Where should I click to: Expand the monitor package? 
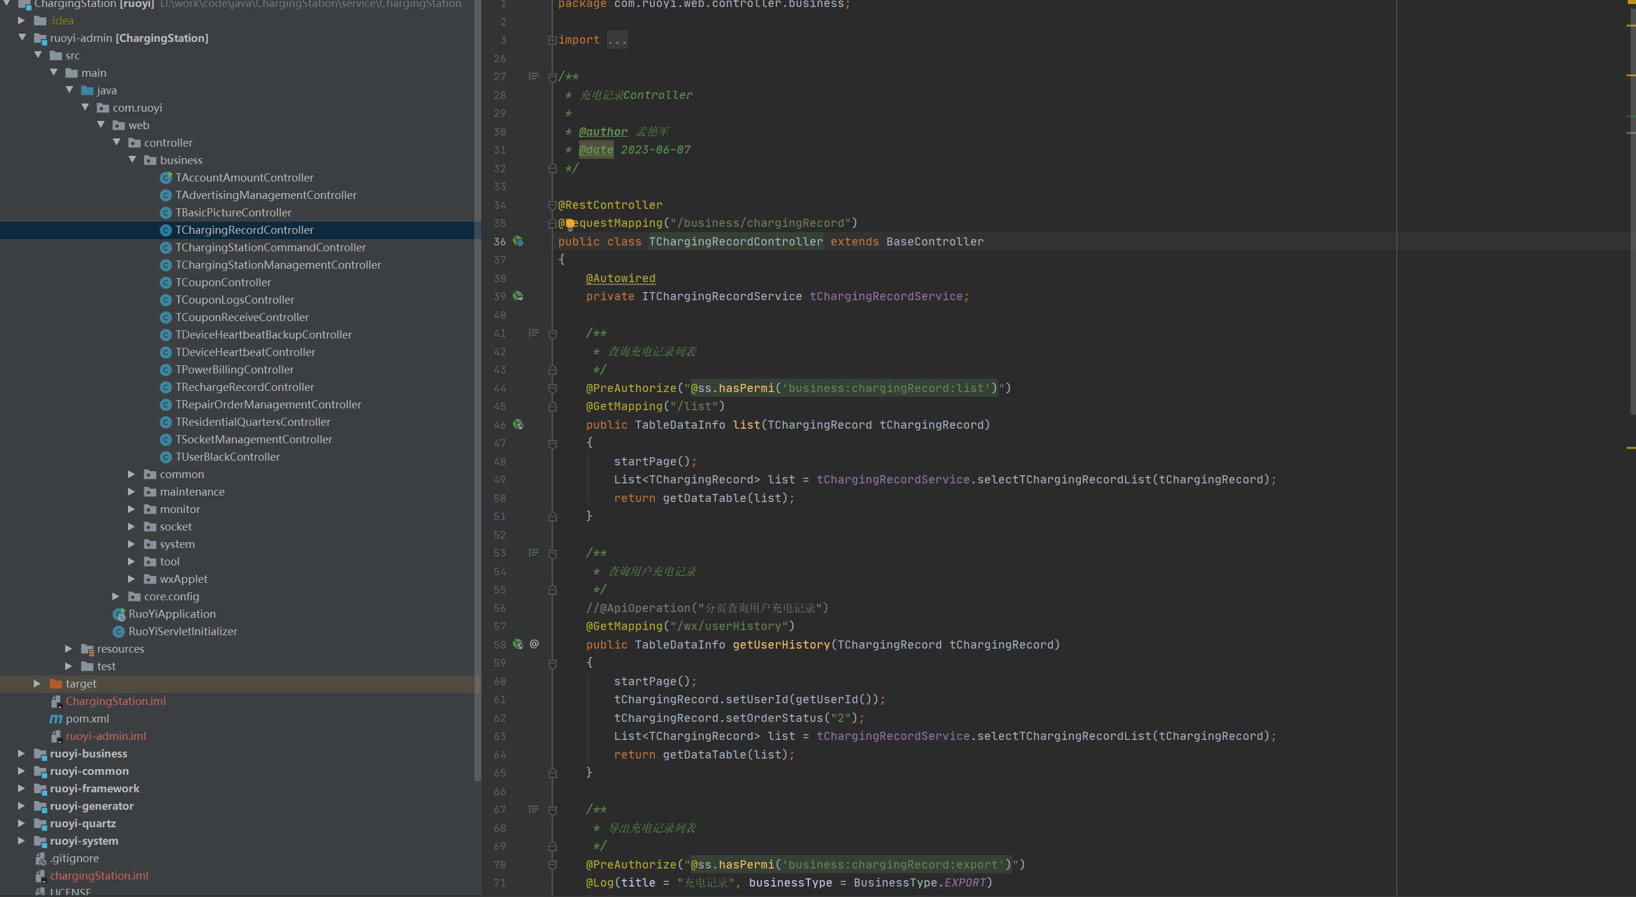(x=132, y=509)
